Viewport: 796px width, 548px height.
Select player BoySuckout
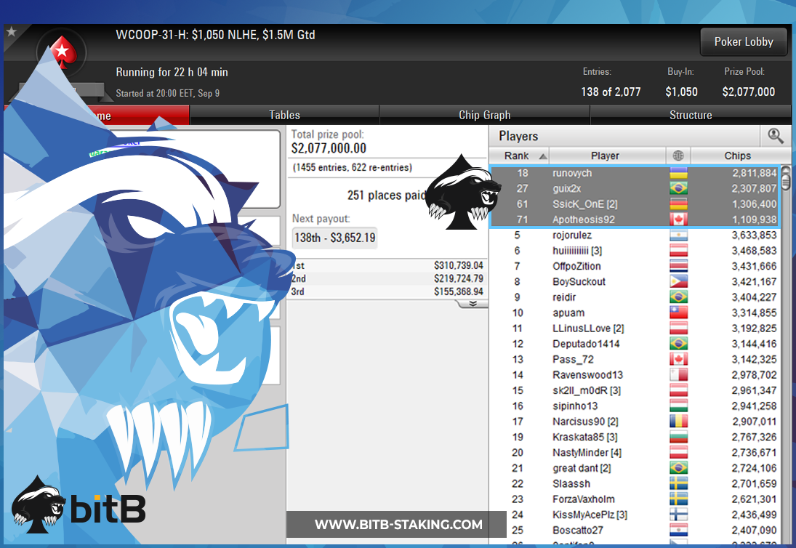click(x=635, y=281)
